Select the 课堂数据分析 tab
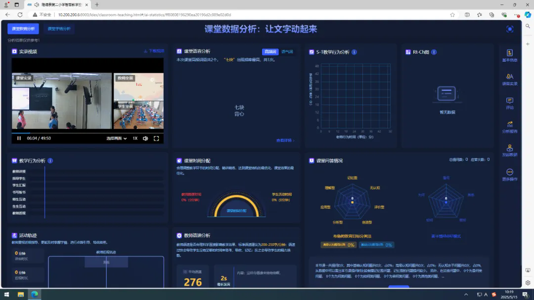 point(23,29)
